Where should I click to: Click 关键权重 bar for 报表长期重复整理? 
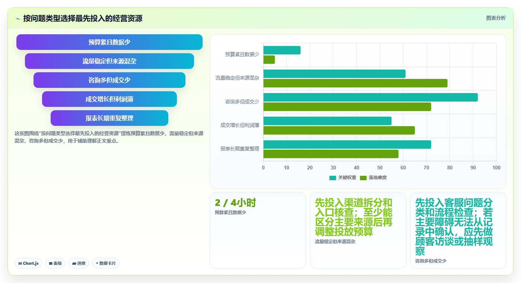tap(347, 144)
